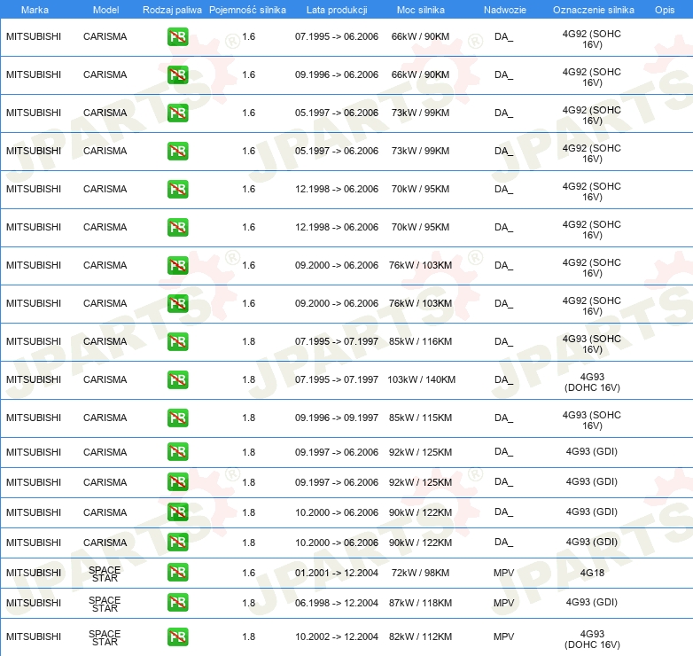Click fuel icon in the 07.1995 66kW Carisma row
Viewport: 693px width, 656px height.
tap(177, 37)
